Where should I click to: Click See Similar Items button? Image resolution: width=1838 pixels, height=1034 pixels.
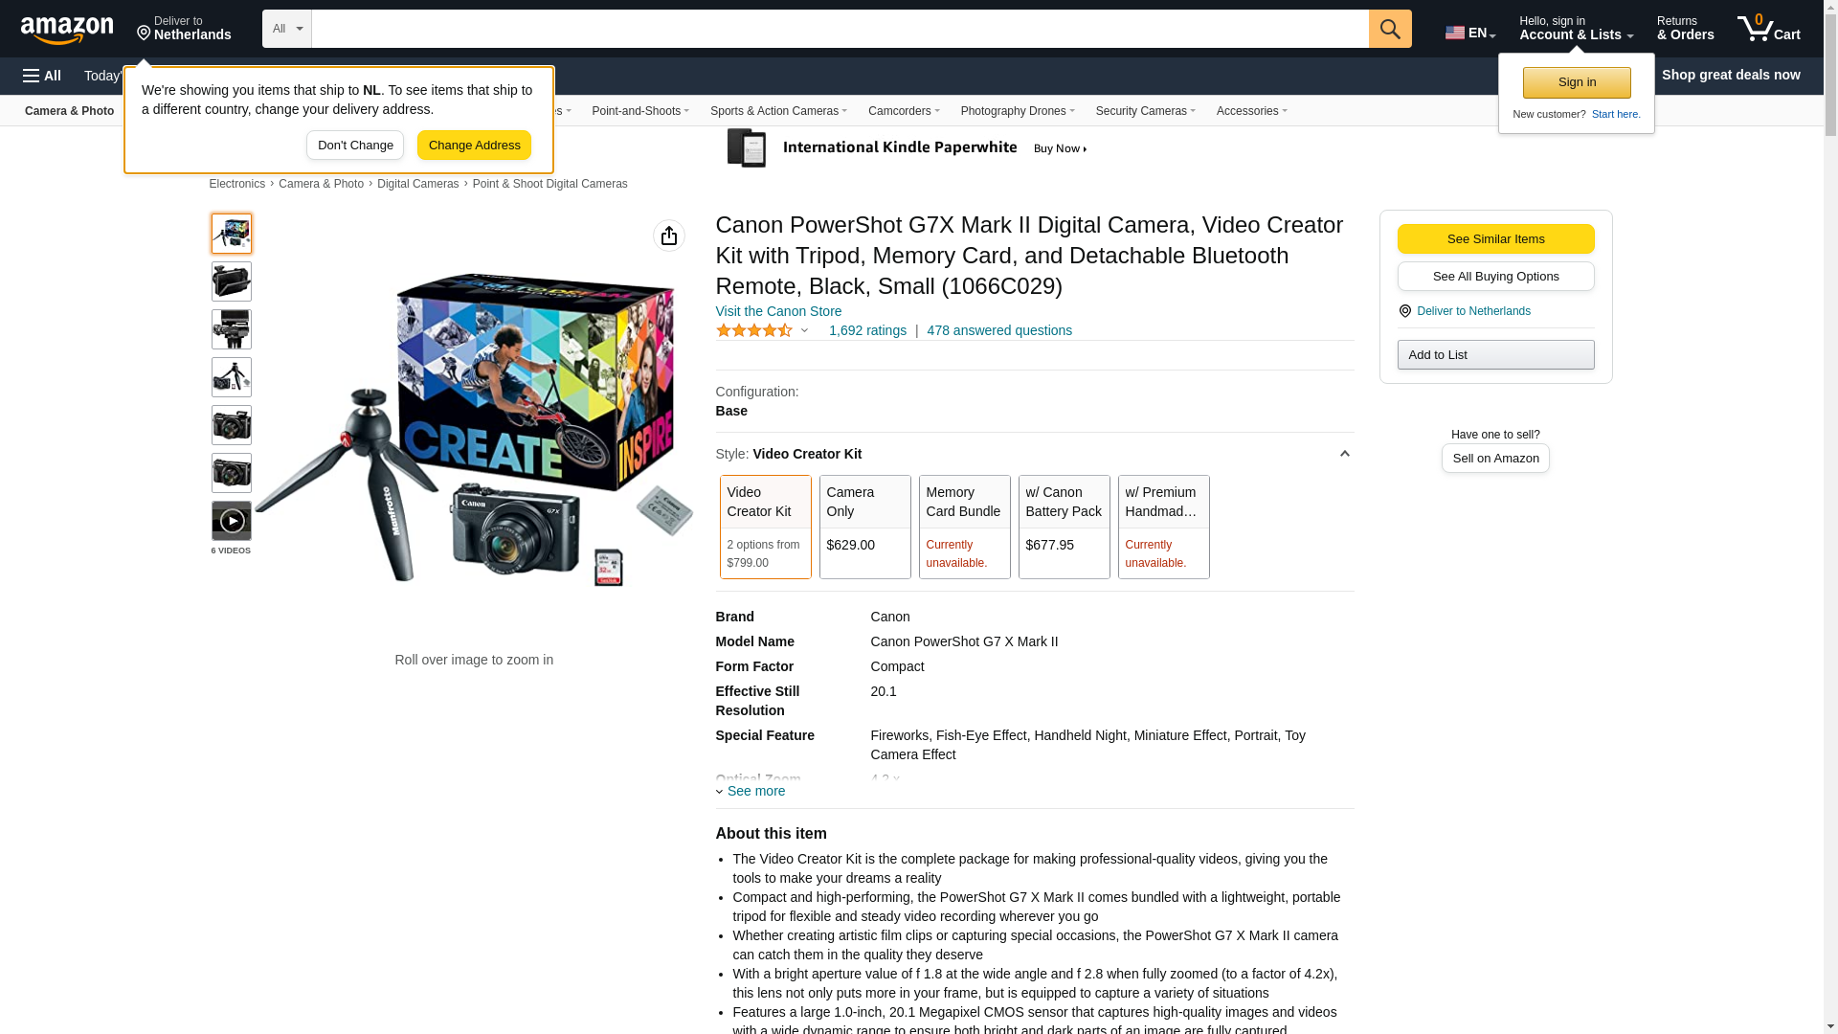(1495, 239)
